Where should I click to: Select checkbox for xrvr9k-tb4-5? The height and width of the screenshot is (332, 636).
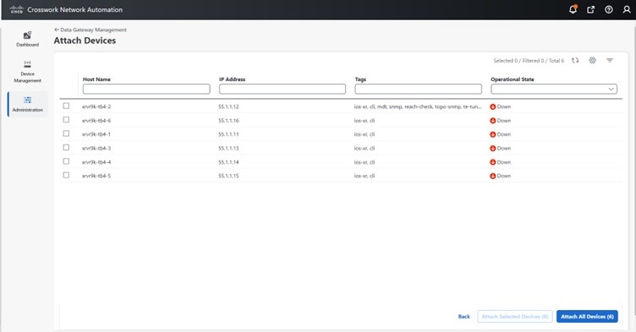[66, 175]
